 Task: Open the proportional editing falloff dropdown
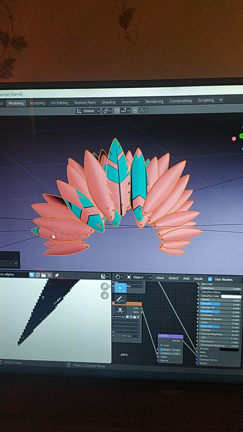tap(143, 110)
